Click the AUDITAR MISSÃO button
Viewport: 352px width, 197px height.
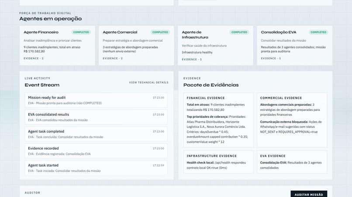tap(309, 194)
